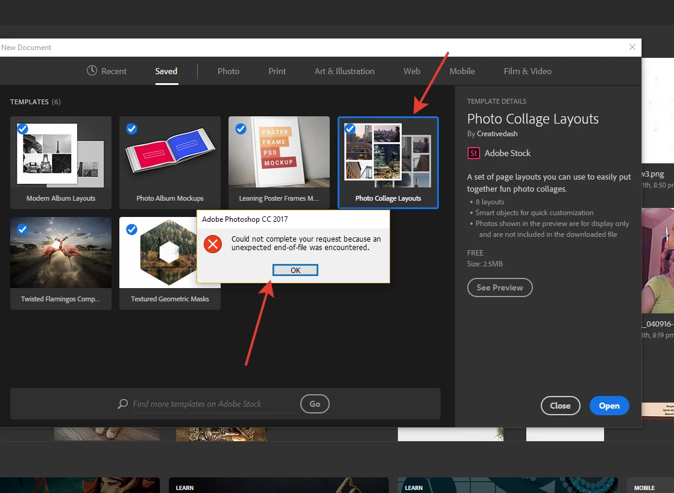
Task: Dismiss the error dialog with OK
Action: pos(295,270)
